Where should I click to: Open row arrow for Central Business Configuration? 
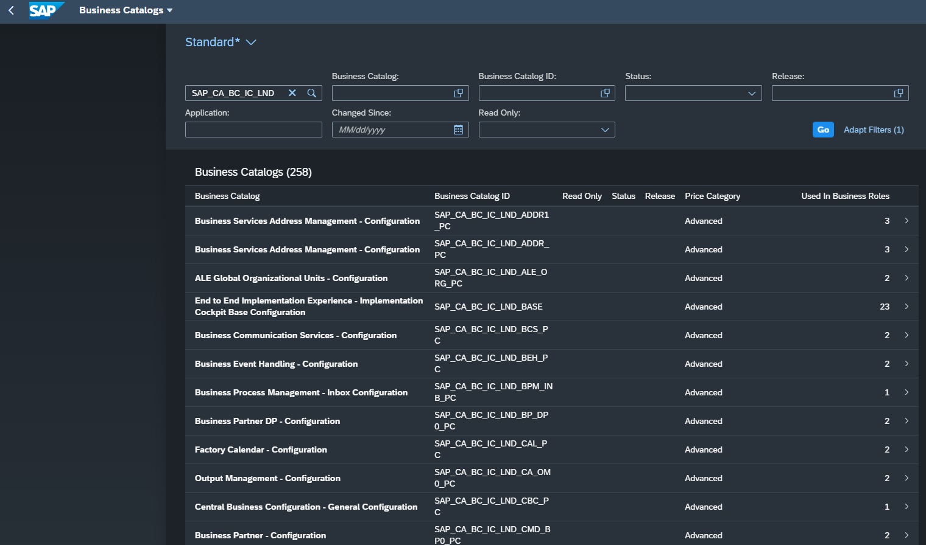click(907, 507)
